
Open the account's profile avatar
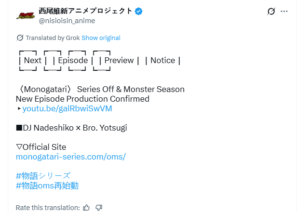click(25, 15)
